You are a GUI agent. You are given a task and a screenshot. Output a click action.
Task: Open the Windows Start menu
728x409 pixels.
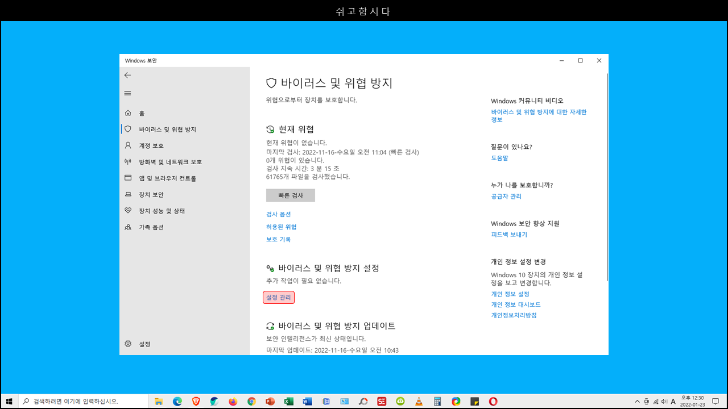9,401
